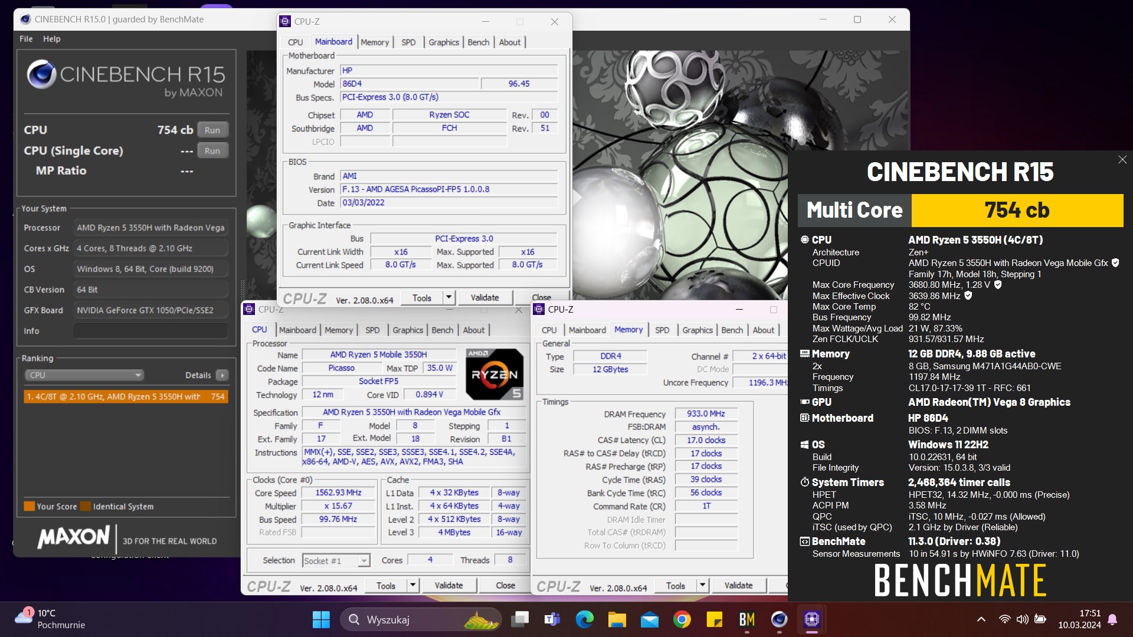Screen dimensions: 1133x637
Task: Open the Tools dropdown arrow in Memory window
Action: 702,586
